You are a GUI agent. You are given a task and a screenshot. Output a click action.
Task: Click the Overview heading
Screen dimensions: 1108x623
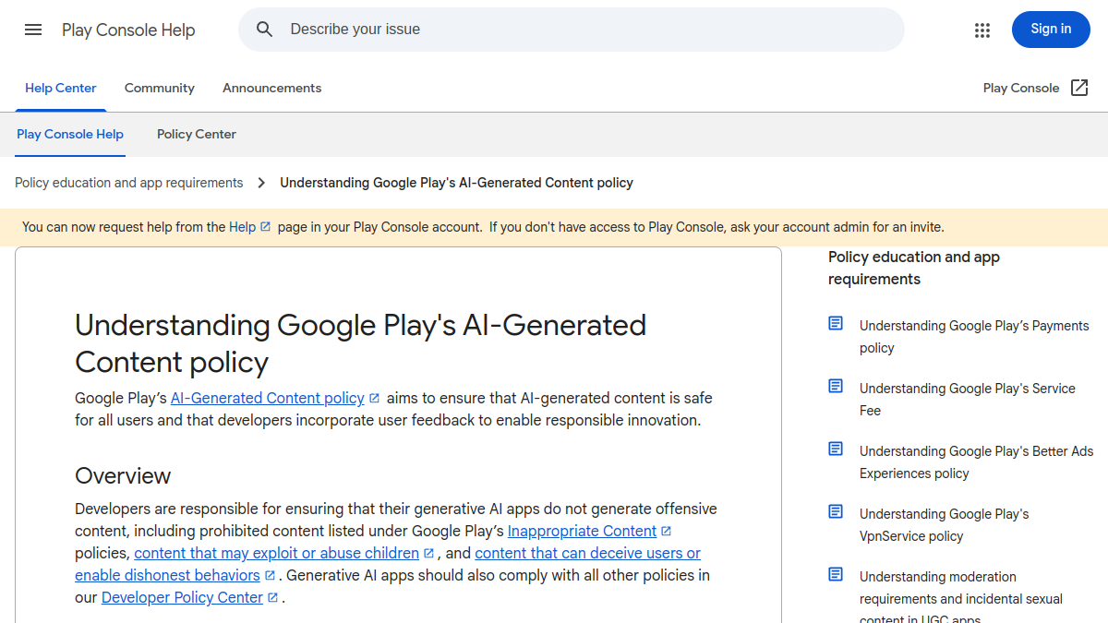[123, 476]
